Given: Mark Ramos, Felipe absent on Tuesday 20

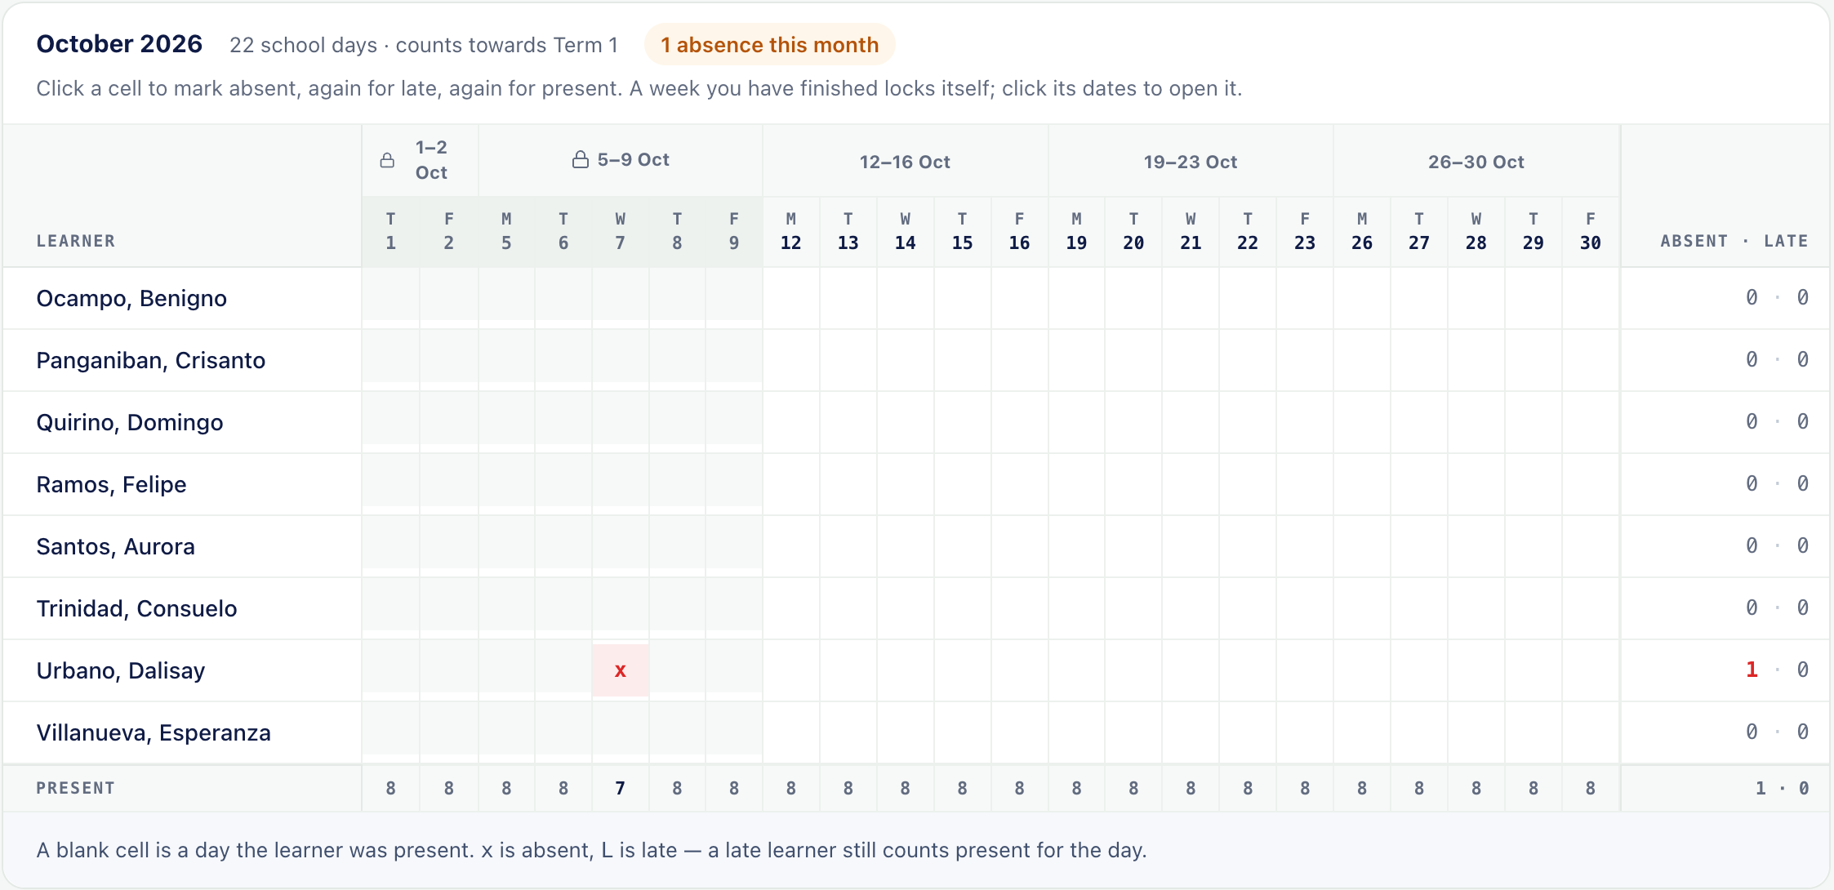Looking at the screenshot, I should [1133, 484].
